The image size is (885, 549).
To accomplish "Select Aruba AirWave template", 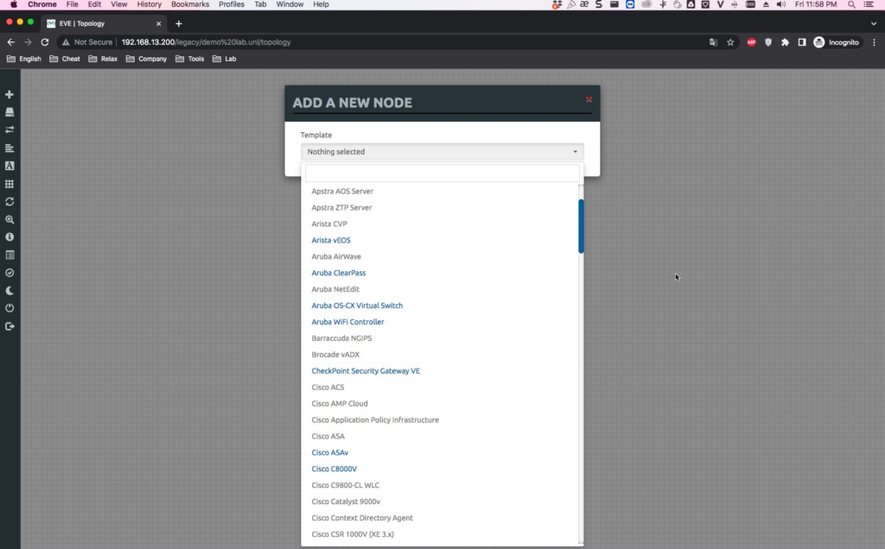I will [x=336, y=256].
